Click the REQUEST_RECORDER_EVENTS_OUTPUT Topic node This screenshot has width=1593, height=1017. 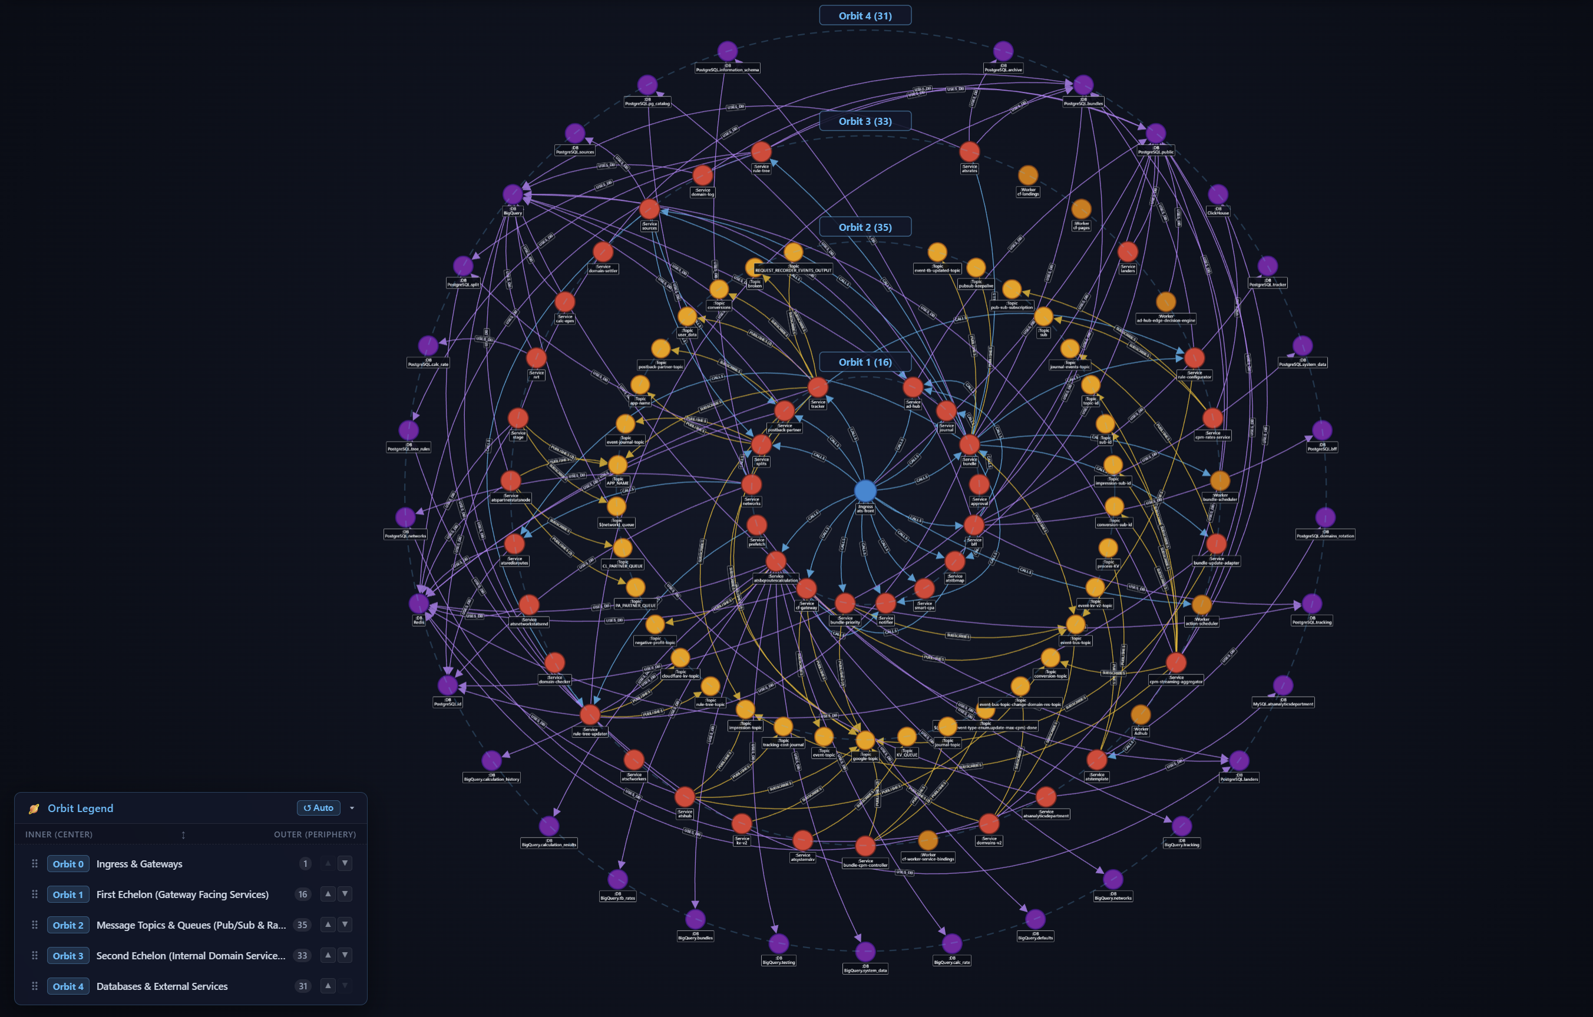[793, 252]
